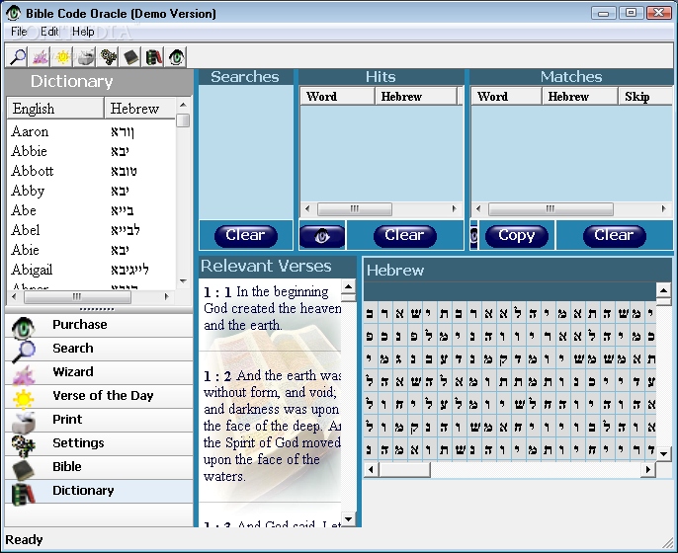Viewport: 678px width, 553px height.
Task: Select Search in the sidebar
Action: point(99,349)
